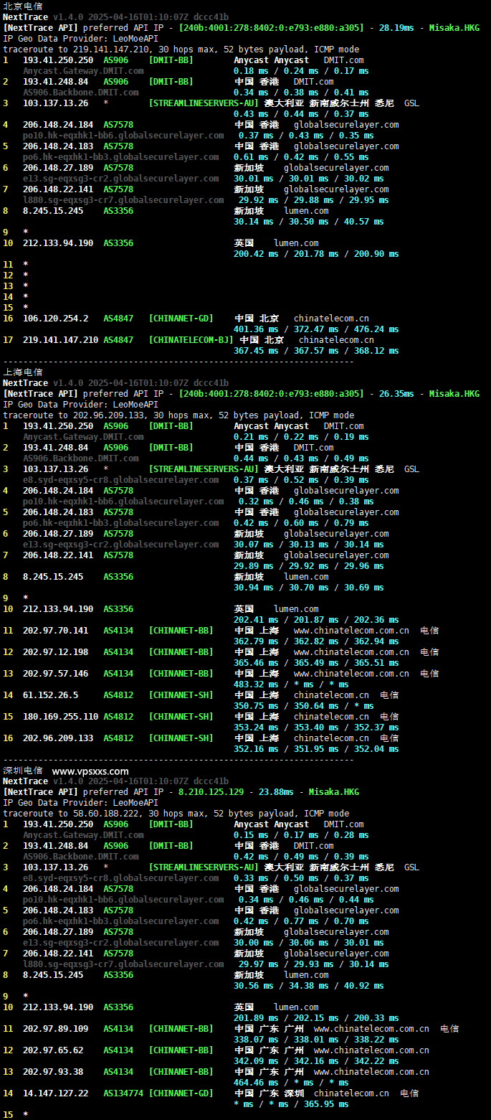Select latency 201.89 ms / 202.15 ms / 200.33 ms

pyautogui.click(x=316, y=1018)
